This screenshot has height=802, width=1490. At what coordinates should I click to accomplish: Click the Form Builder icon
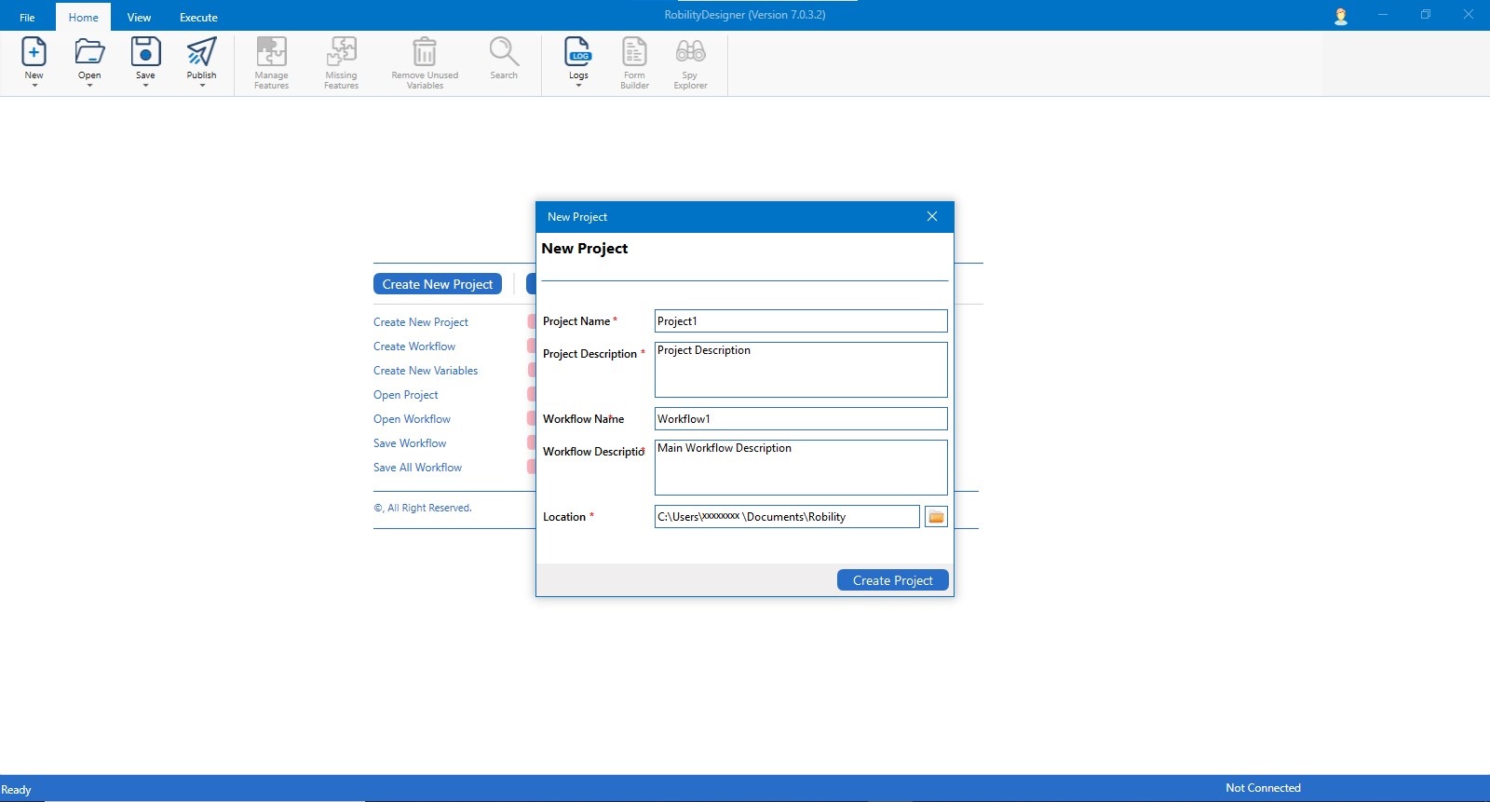634,52
